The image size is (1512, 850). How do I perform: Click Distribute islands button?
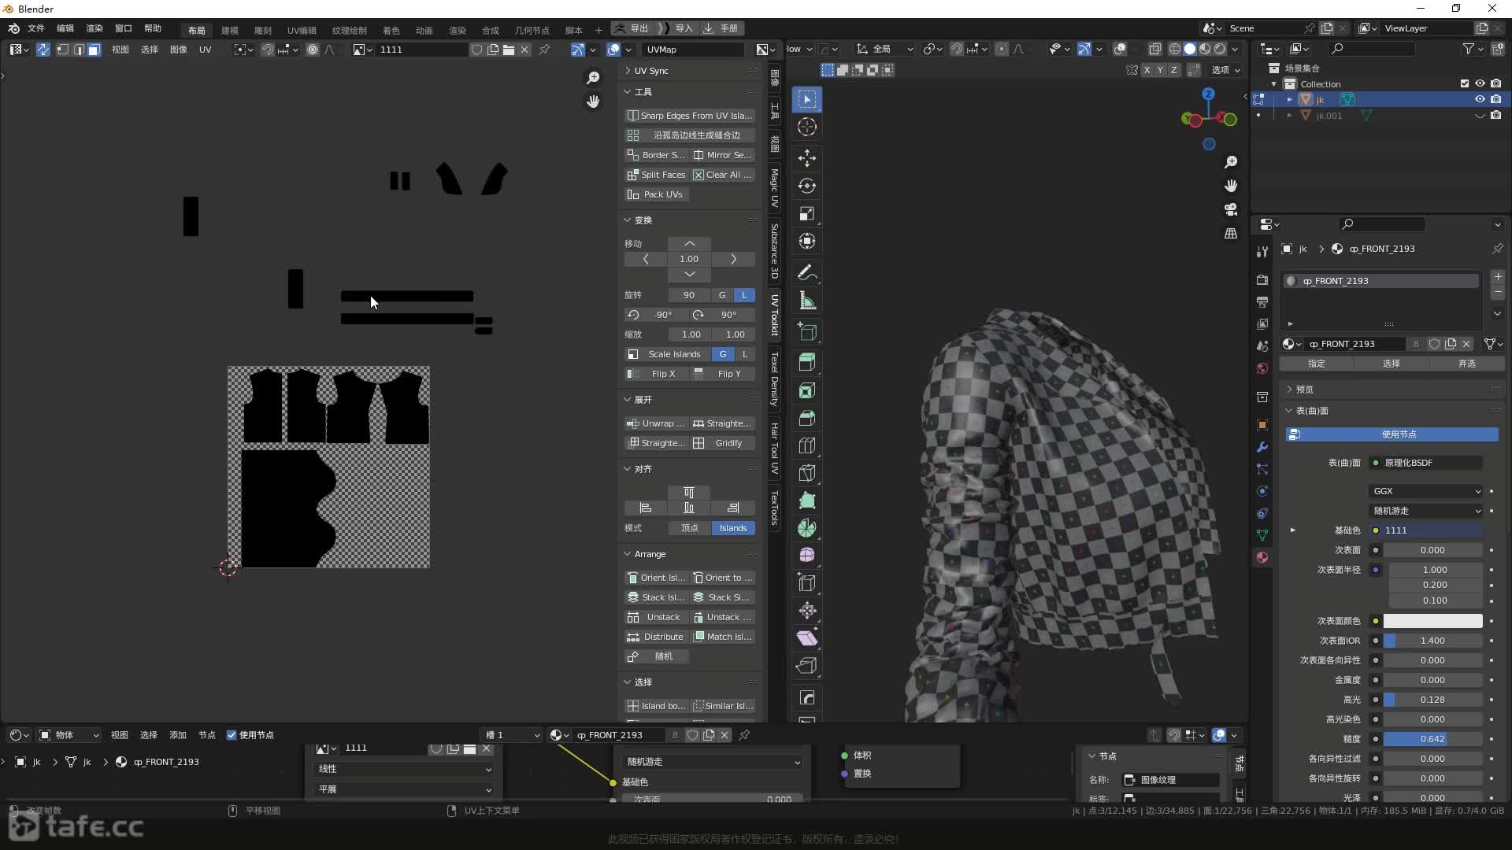pos(655,637)
